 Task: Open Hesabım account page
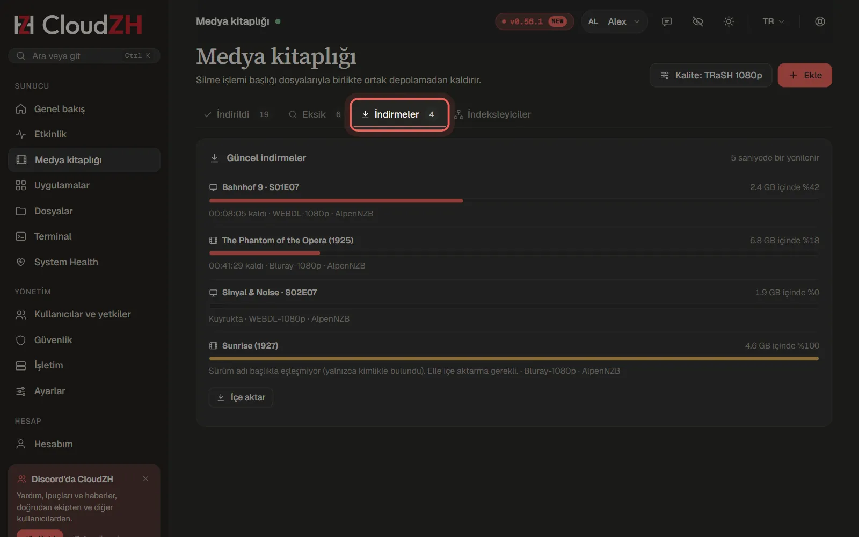(84, 444)
